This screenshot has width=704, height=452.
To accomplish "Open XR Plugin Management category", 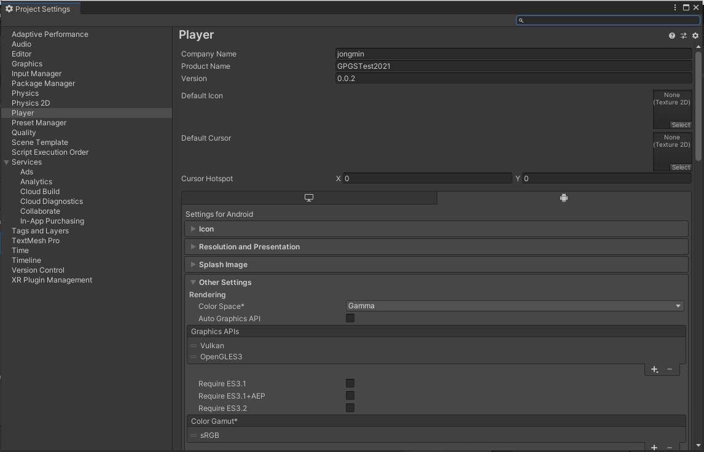I will [x=52, y=280].
